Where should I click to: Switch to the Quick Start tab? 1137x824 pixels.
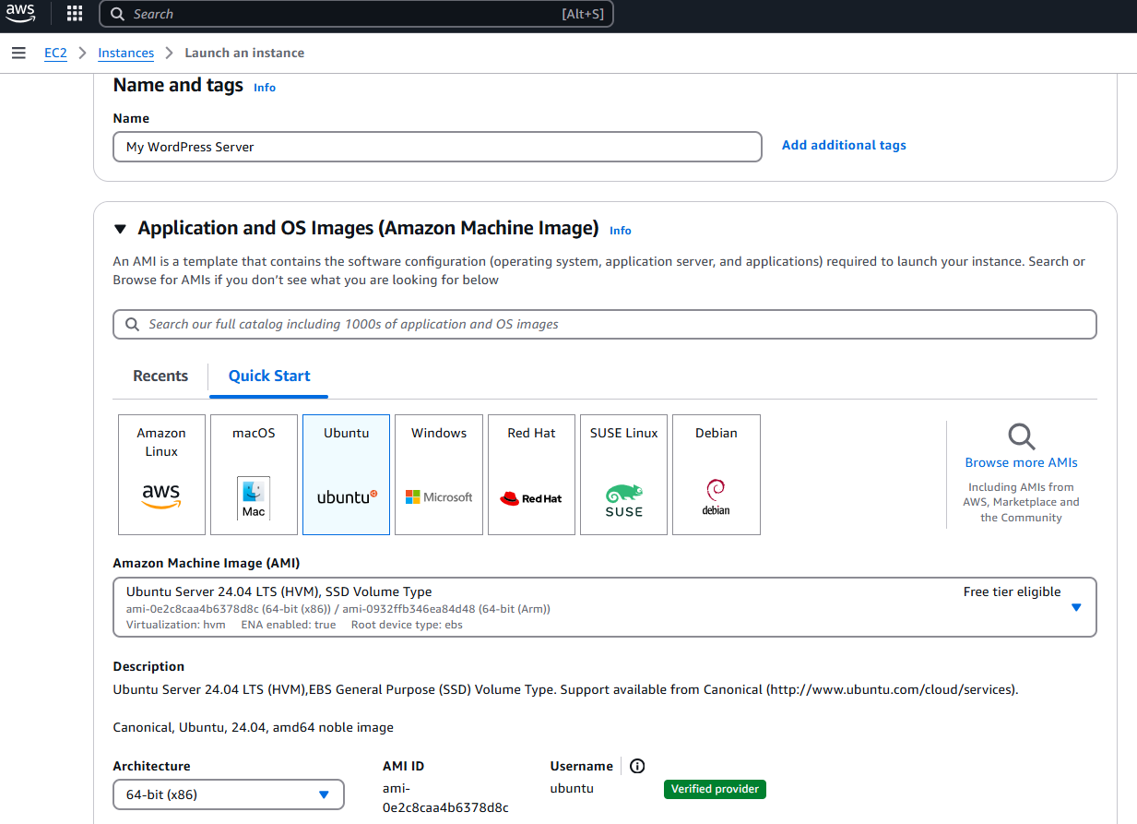tap(269, 376)
